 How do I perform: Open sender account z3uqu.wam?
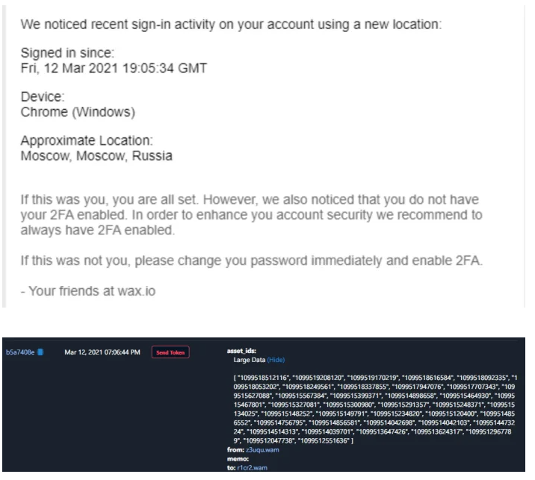click(262, 449)
